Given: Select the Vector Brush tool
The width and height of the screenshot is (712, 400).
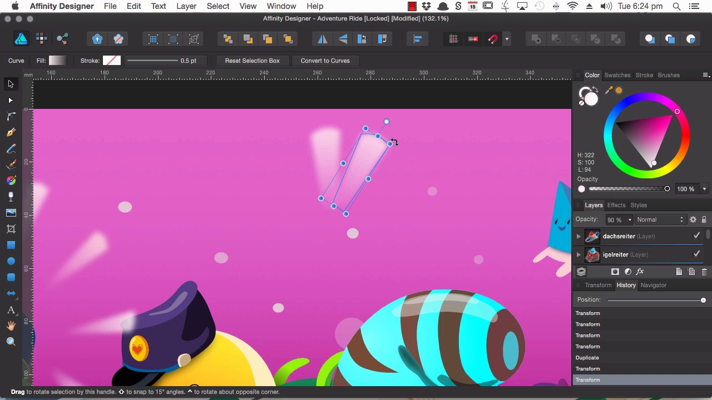Looking at the screenshot, I should [x=11, y=164].
